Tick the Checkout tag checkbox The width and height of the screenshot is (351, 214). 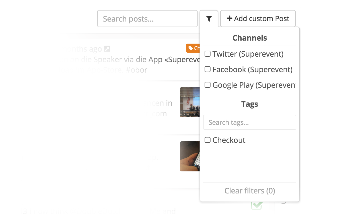(208, 140)
